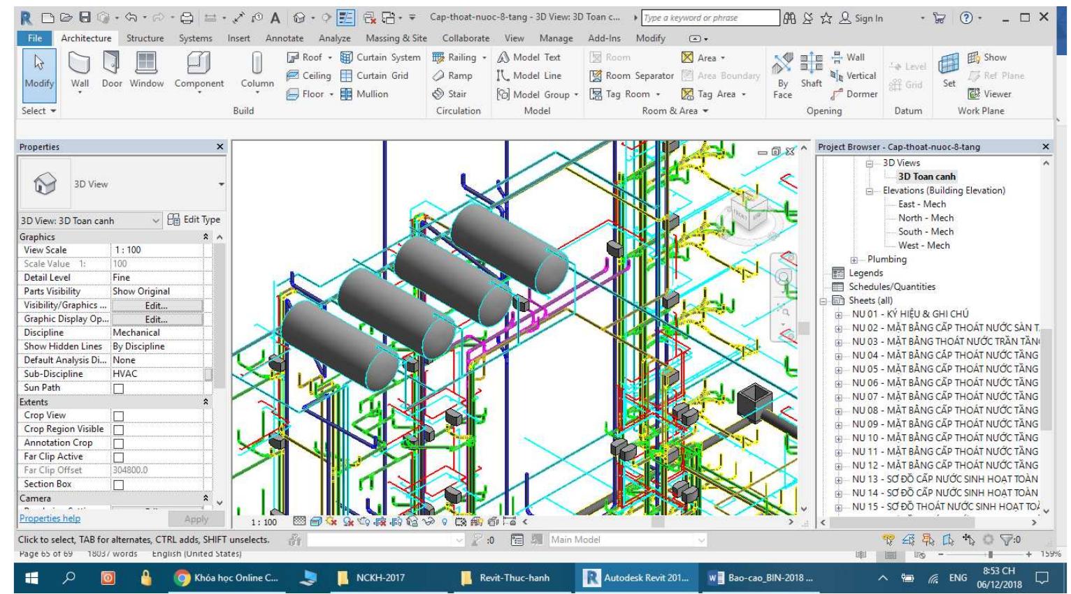Viewport: 1071px width, 594px height.
Task: Click the keyword search input field
Action: click(x=710, y=18)
